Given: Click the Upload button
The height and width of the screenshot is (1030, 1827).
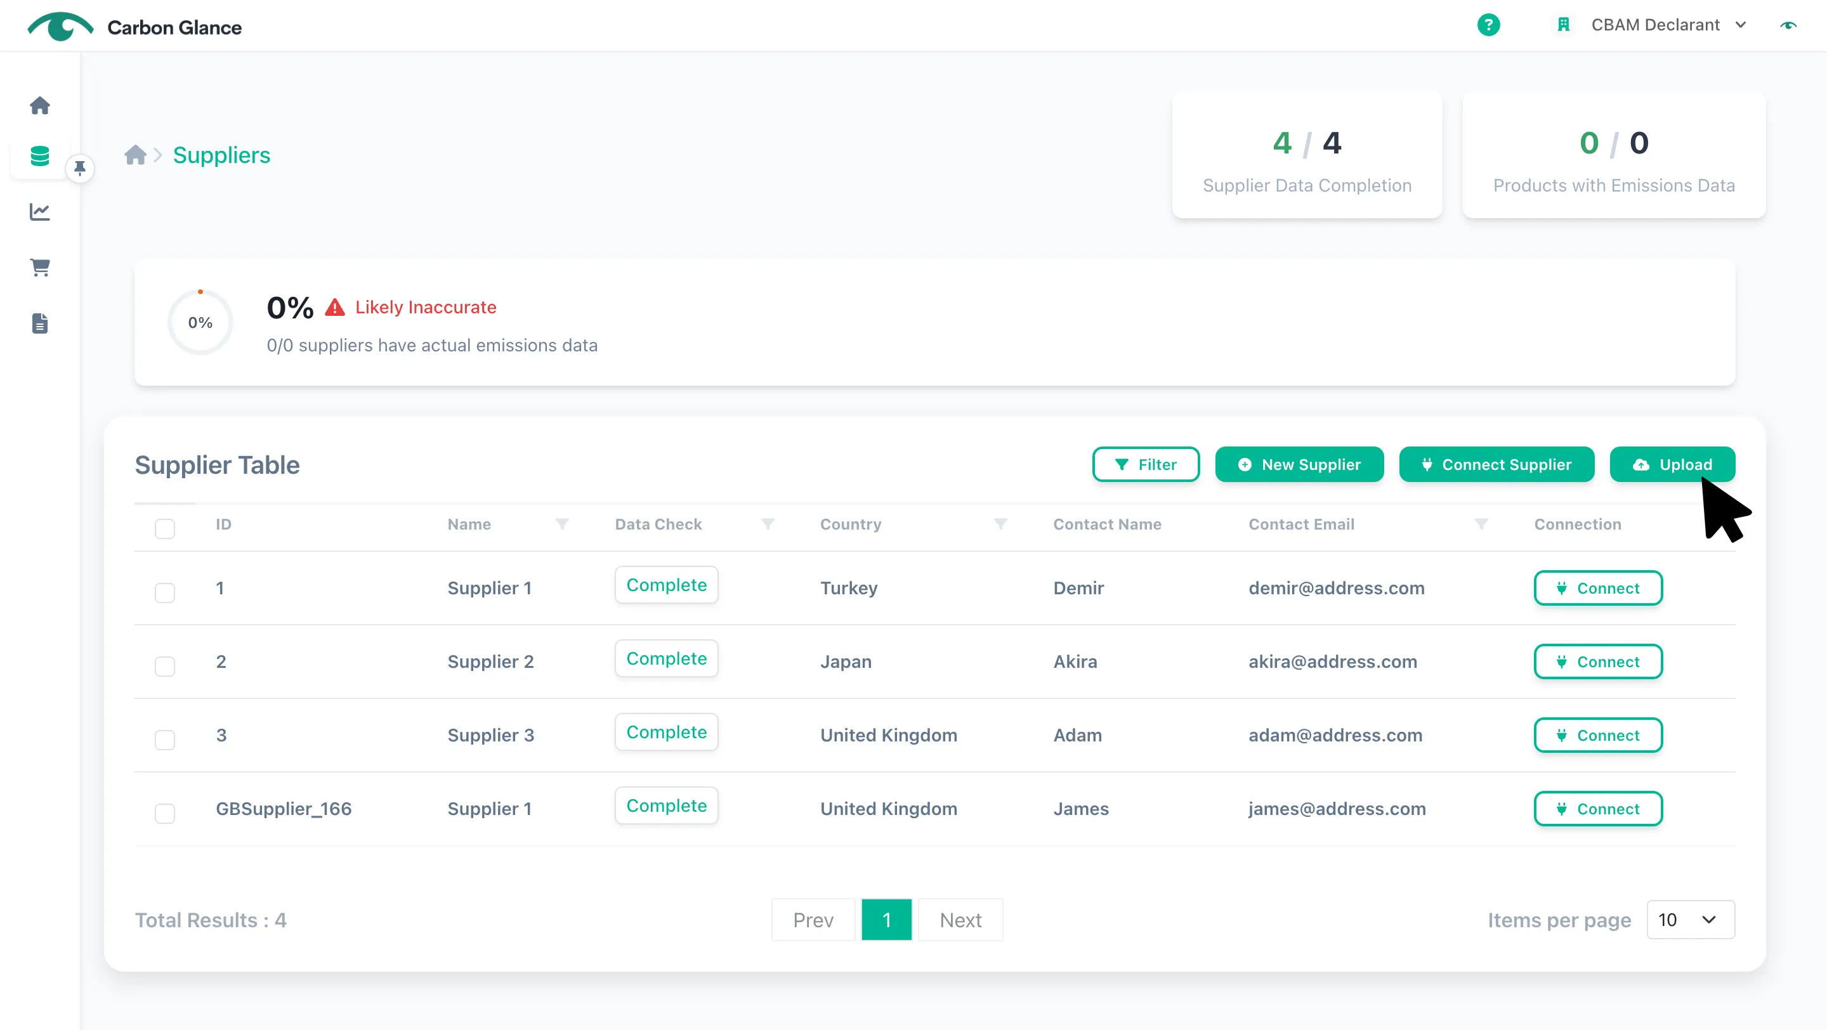Looking at the screenshot, I should point(1672,464).
